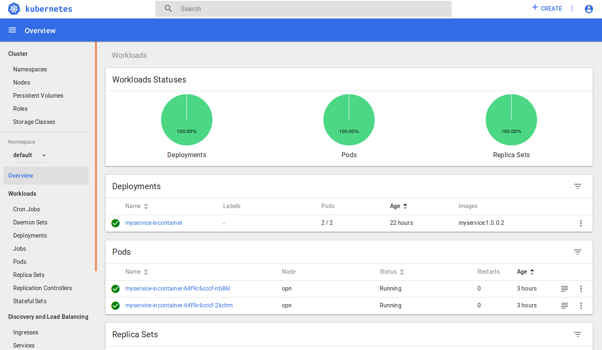The width and height of the screenshot is (602, 350).
Task: Open Roles in sidebar
Action: (20, 109)
